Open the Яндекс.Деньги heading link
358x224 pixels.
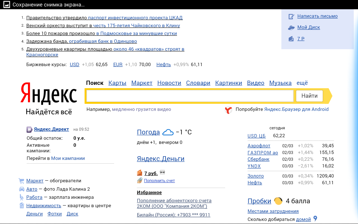161,159
